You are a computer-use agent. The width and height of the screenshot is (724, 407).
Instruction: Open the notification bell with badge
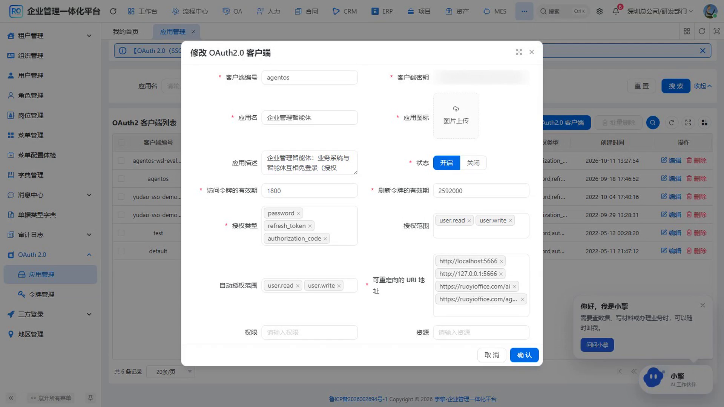click(x=616, y=11)
